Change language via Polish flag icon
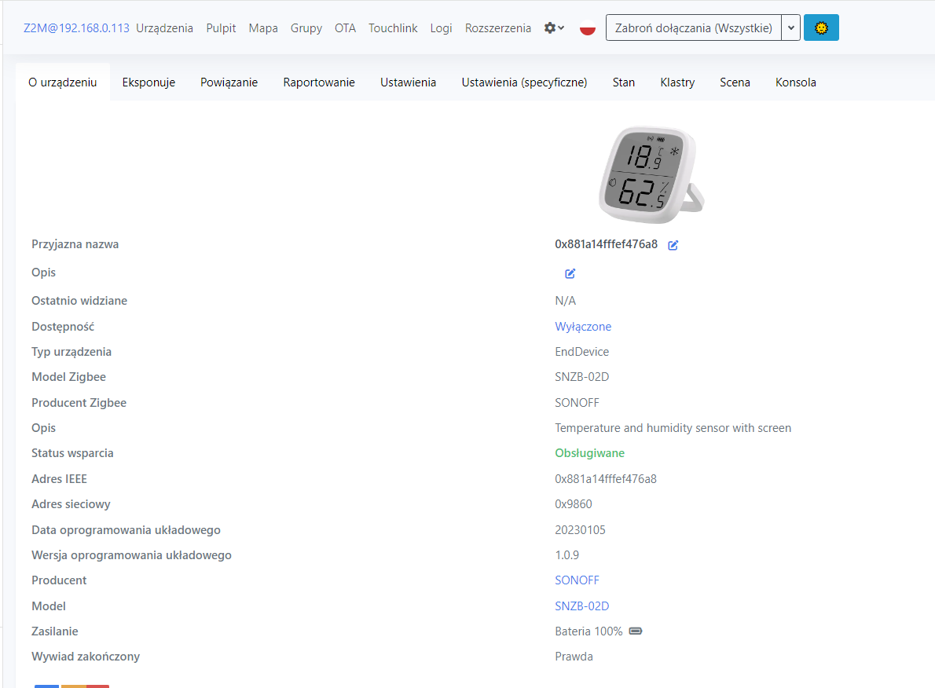 coord(588,28)
